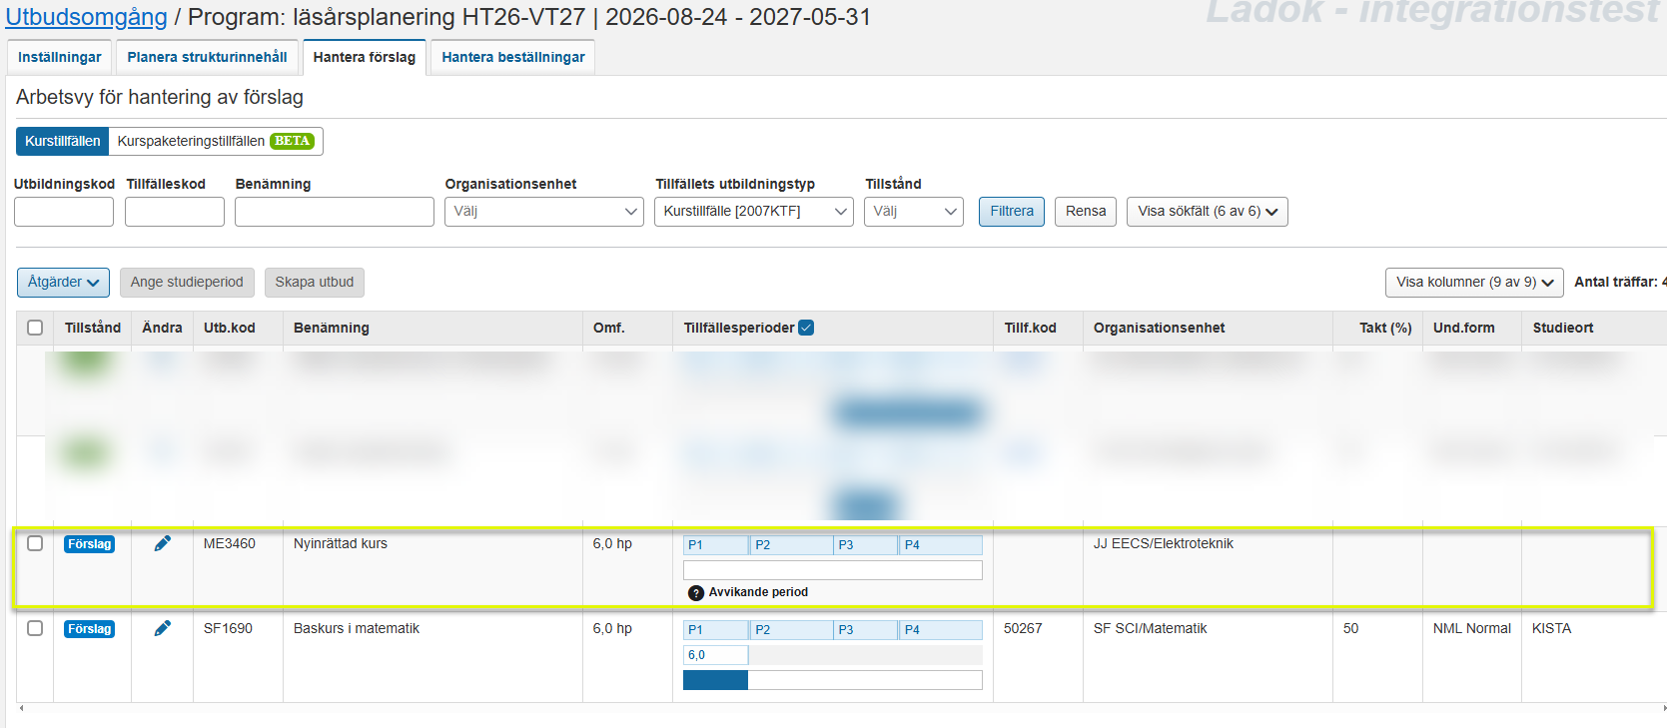Click into the Utbildningskod input field
This screenshot has width=1667, height=728.
tap(64, 212)
